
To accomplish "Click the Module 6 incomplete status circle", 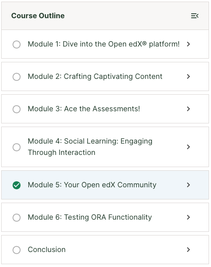I will (17, 218).
